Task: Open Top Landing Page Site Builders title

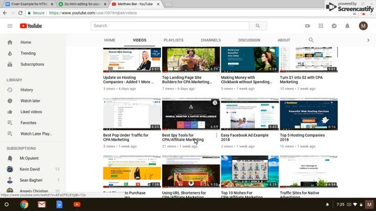Action: pyautogui.click(x=187, y=80)
